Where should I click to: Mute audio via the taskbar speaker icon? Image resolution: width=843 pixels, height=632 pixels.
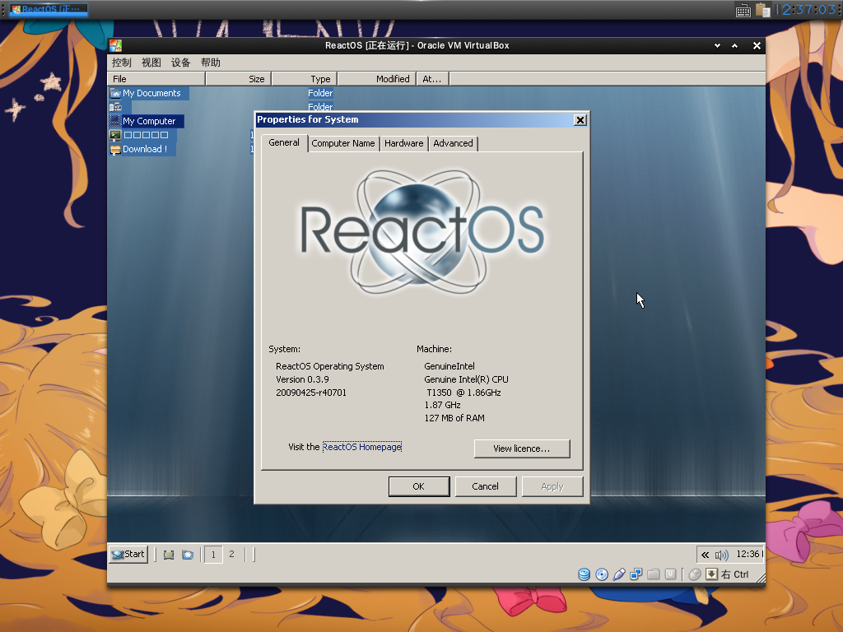pos(721,554)
